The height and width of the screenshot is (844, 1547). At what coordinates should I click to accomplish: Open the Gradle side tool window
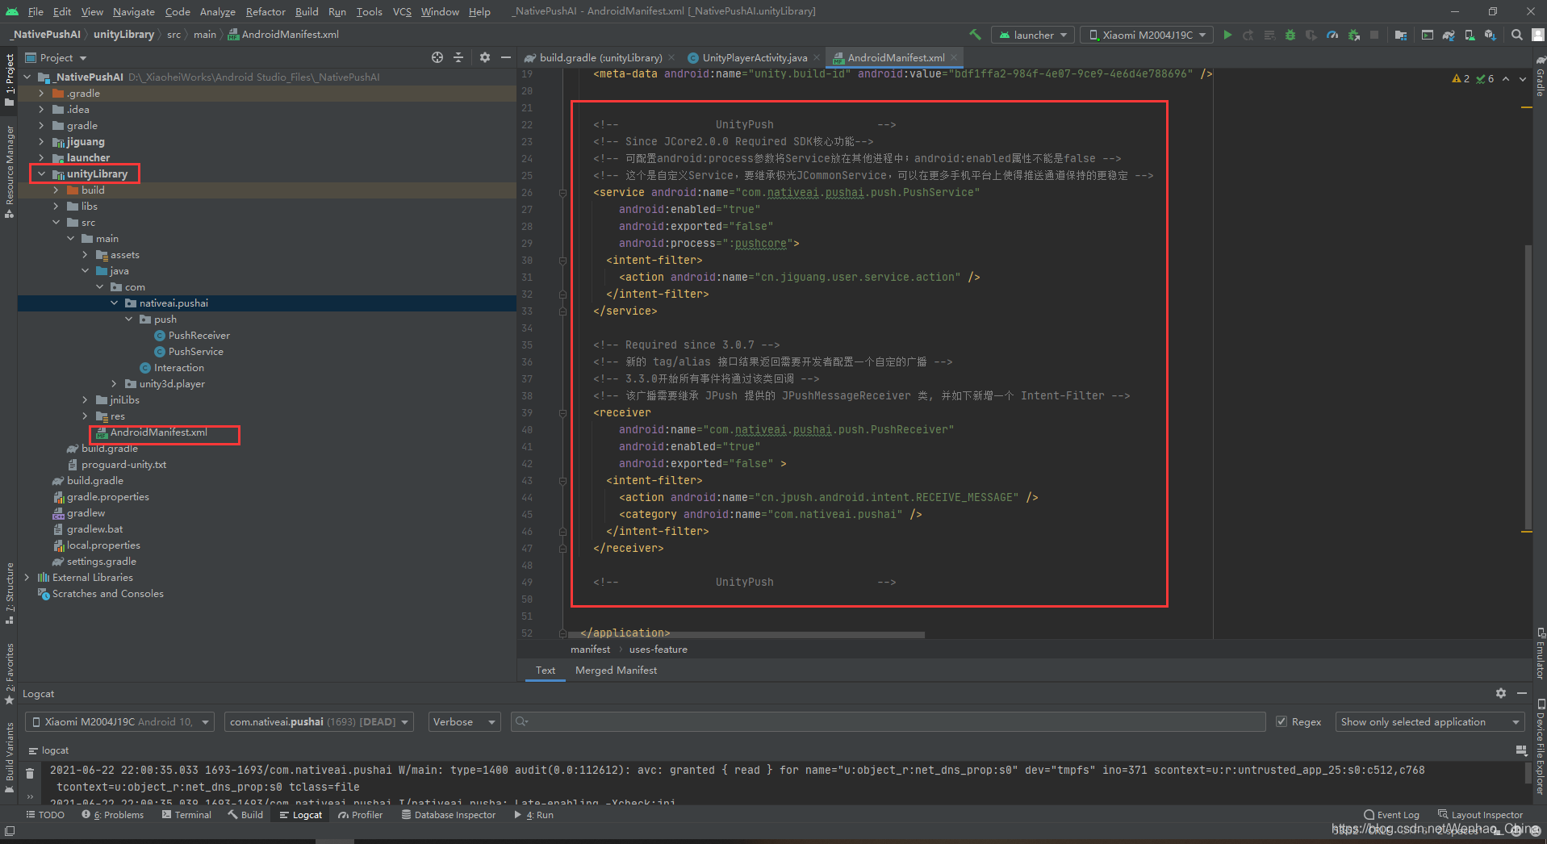[x=1540, y=77]
